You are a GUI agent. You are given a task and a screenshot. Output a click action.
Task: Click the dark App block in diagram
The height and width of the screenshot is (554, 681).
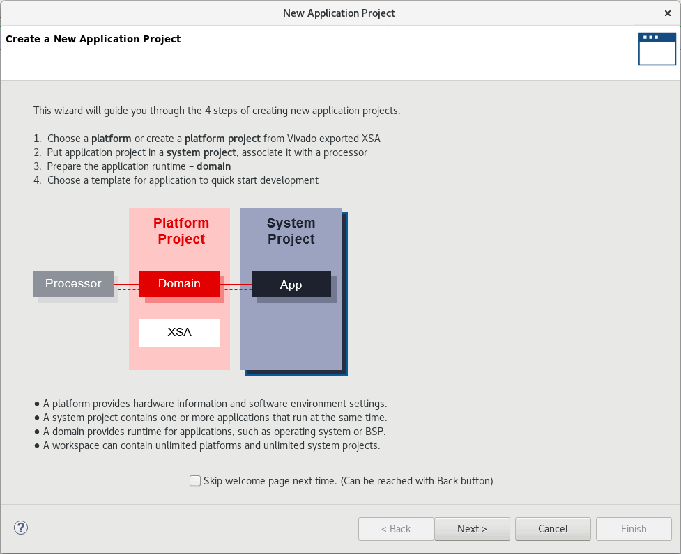pos(291,285)
